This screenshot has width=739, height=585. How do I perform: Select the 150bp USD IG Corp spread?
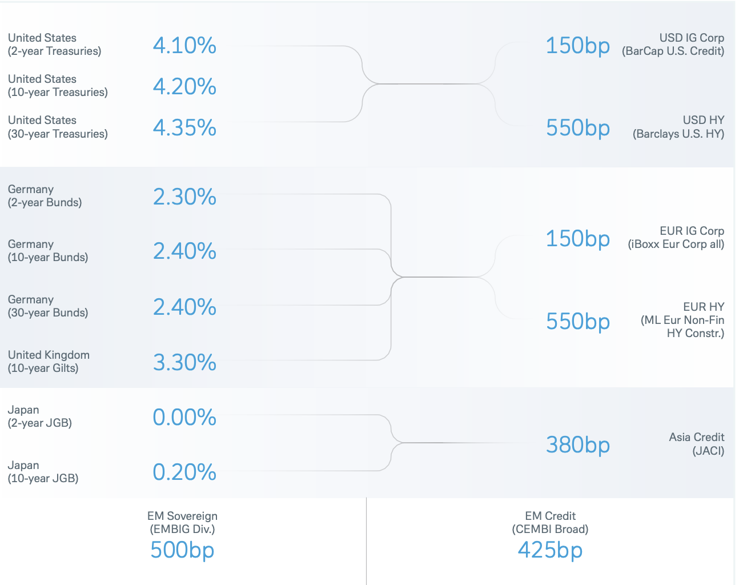click(x=578, y=46)
